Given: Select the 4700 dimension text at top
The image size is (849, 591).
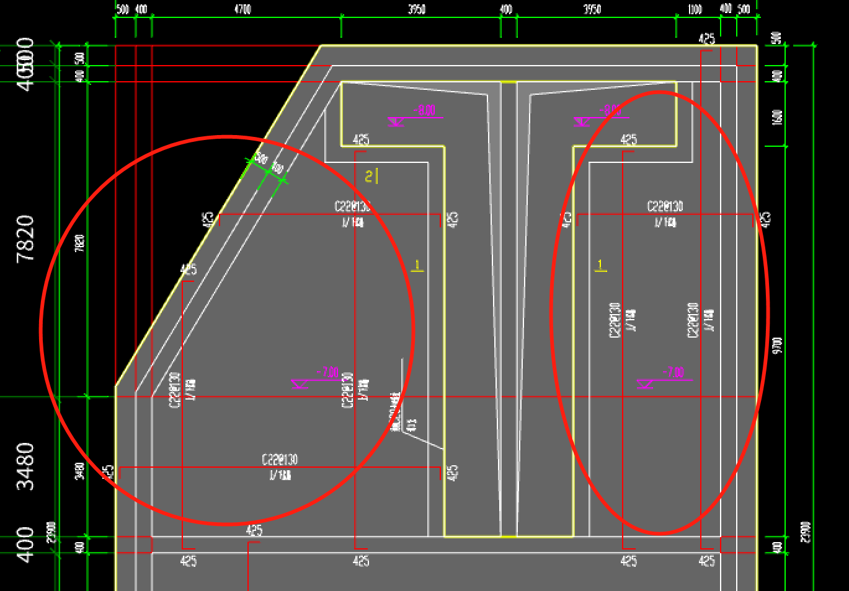Looking at the screenshot, I should coord(242,9).
